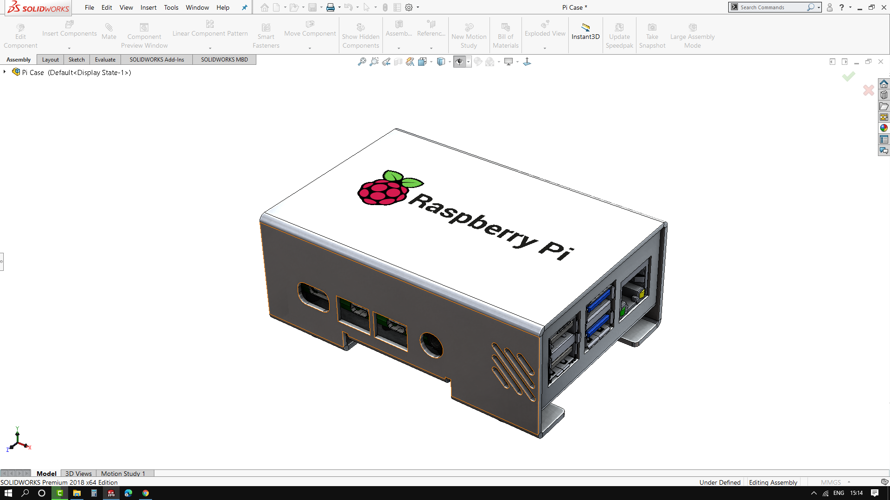Image resolution: width=890 pixels, height=500 pixels.
Task: Click the Previous View icon
Action: (386, 62)
